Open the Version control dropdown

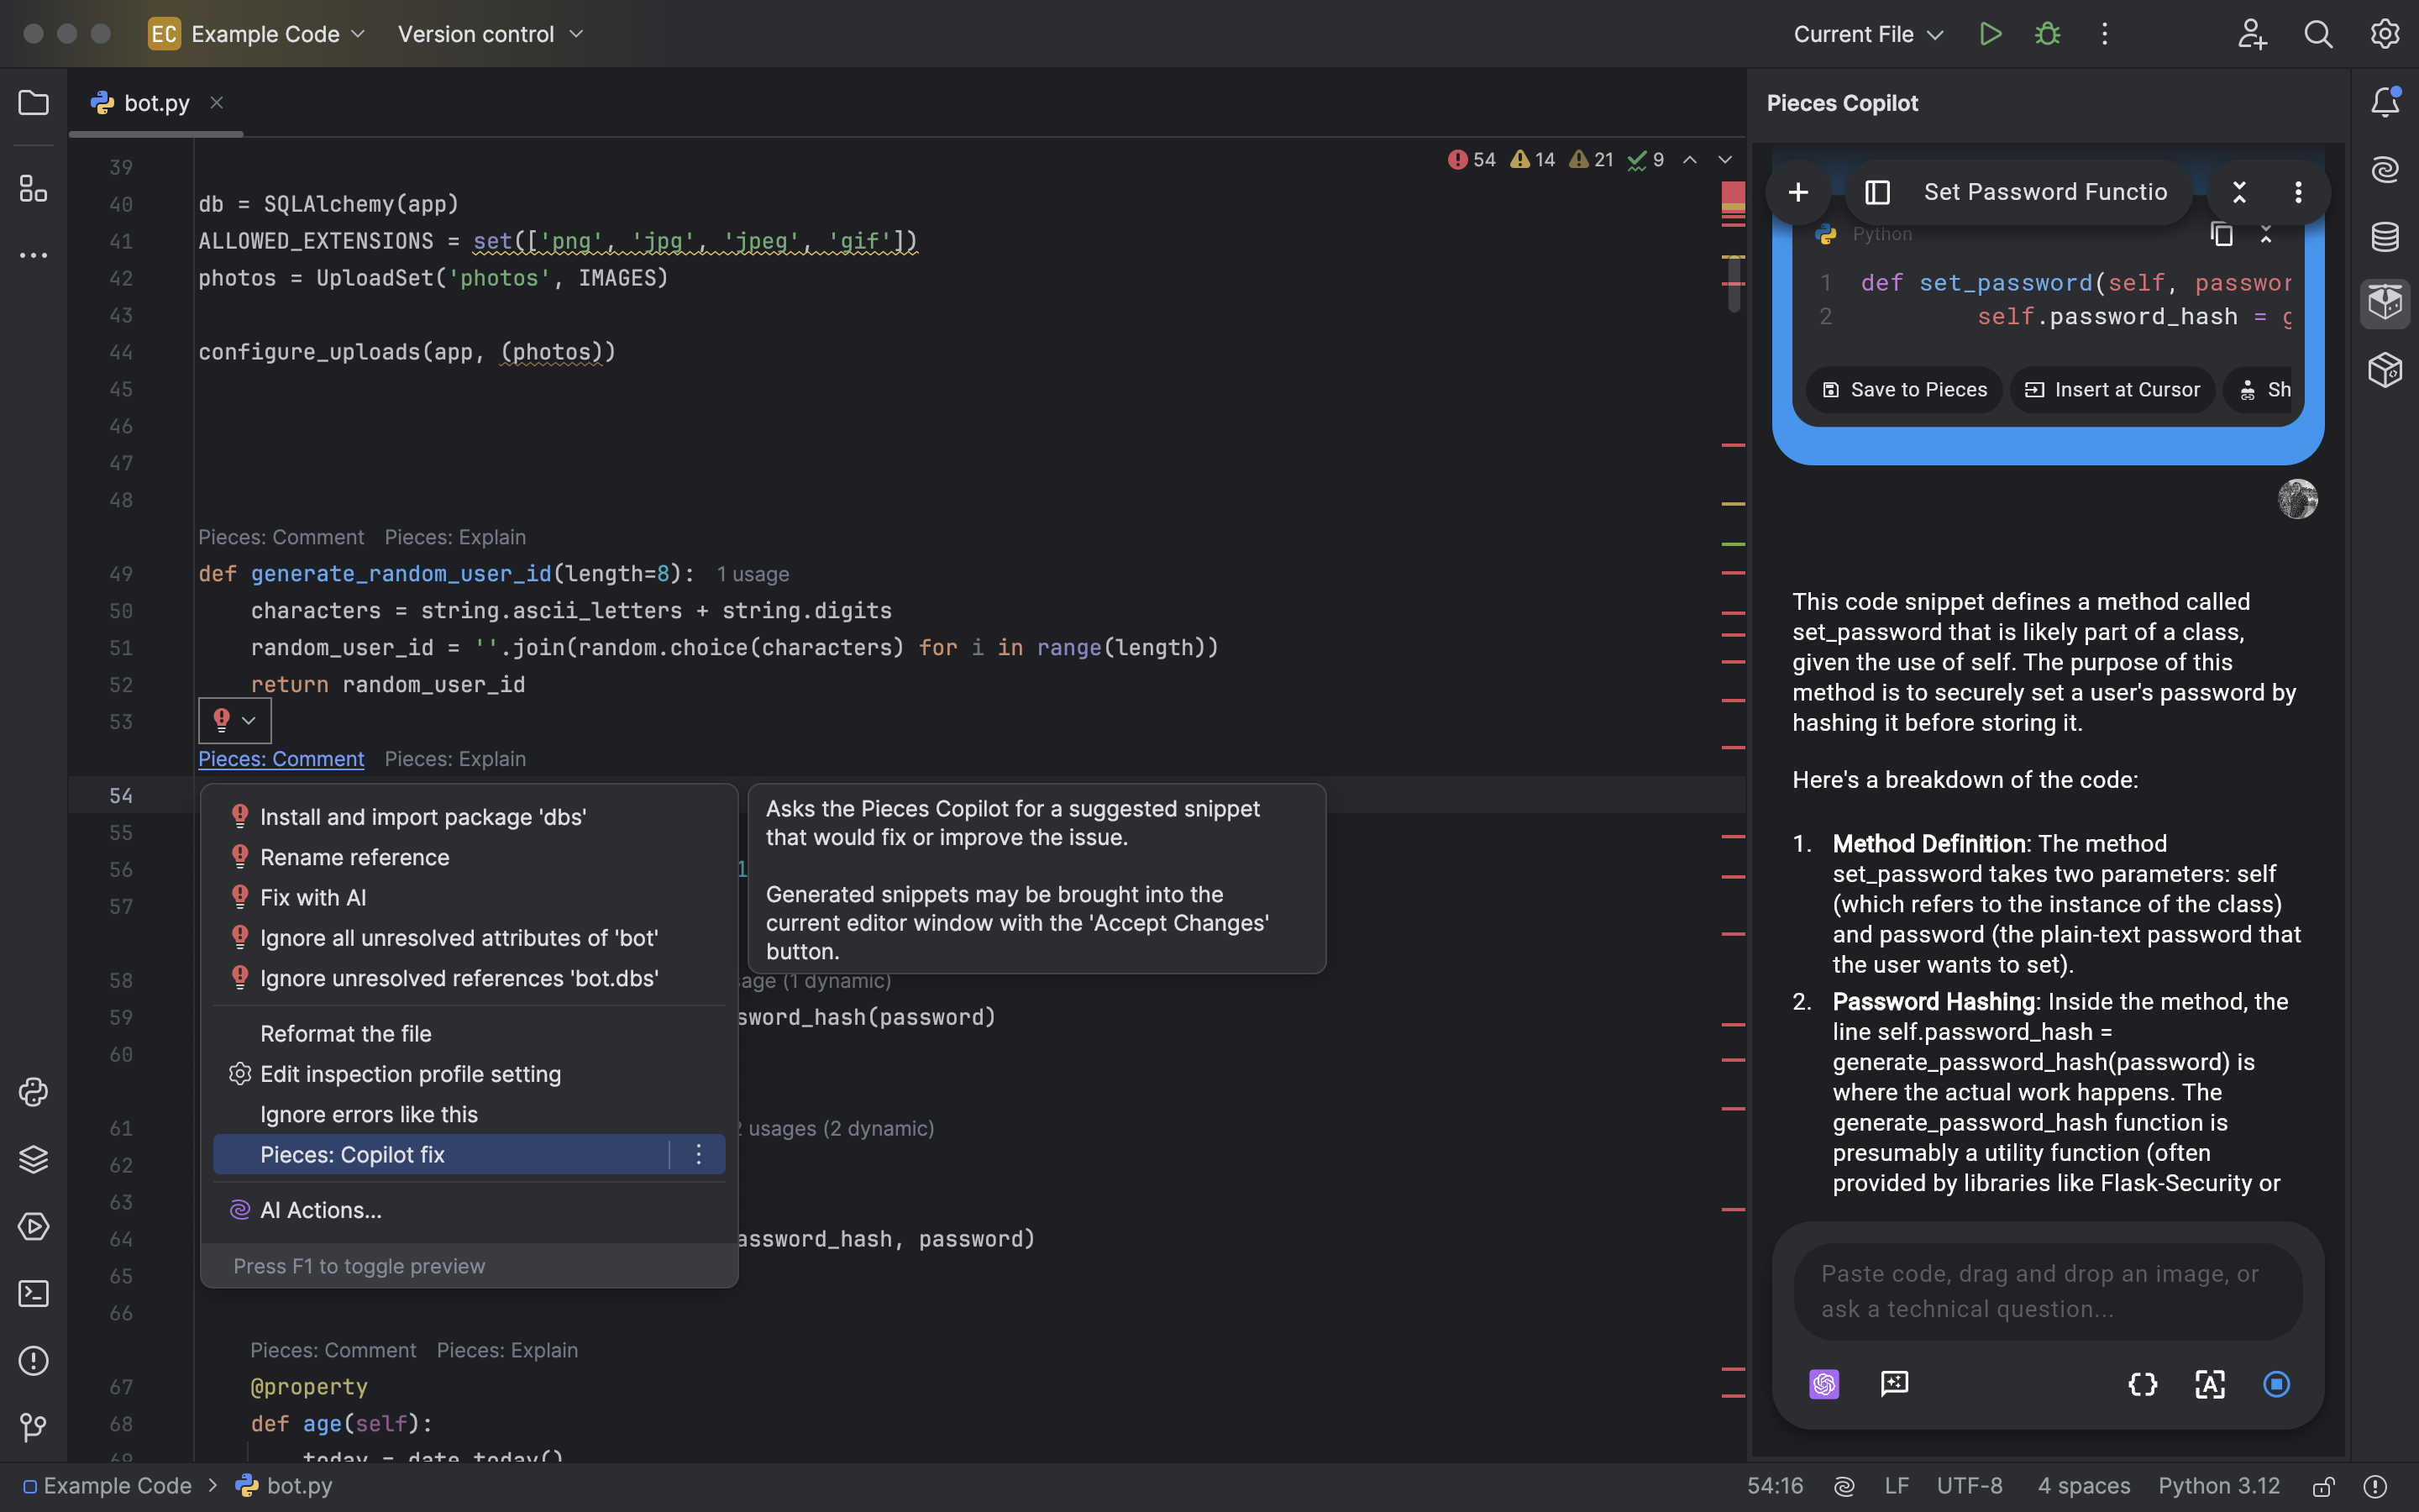[x=490, y=34]
